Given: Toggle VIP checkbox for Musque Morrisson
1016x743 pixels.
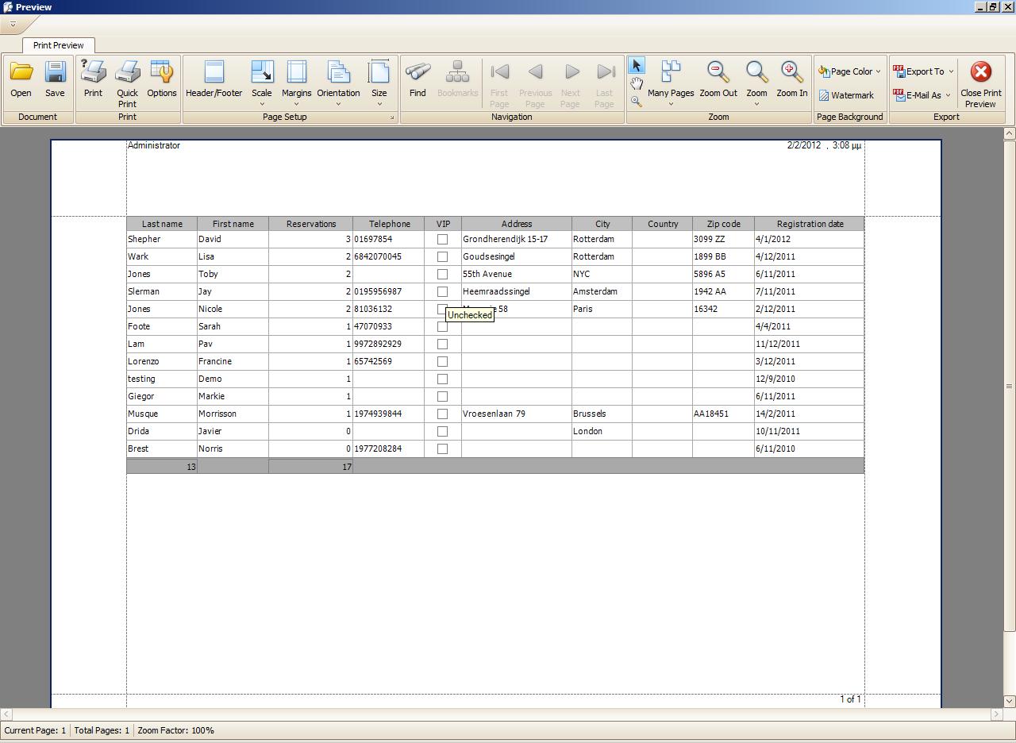Looking at the screenshot, I should [x=442, y=414].
